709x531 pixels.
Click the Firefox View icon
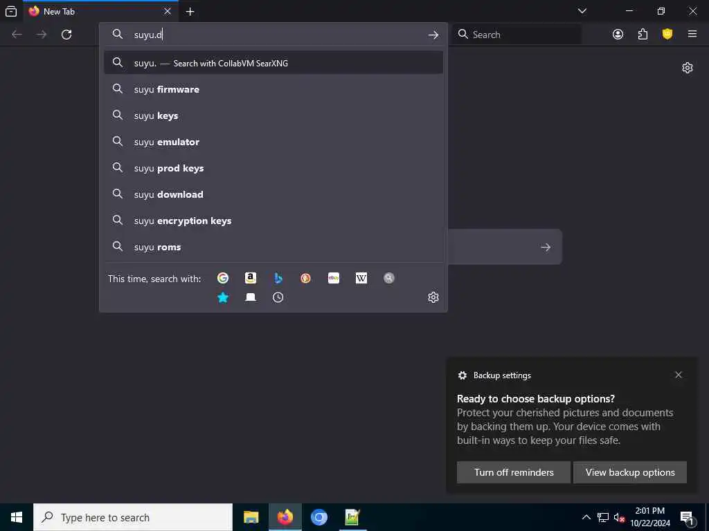(x=11, y=11)
